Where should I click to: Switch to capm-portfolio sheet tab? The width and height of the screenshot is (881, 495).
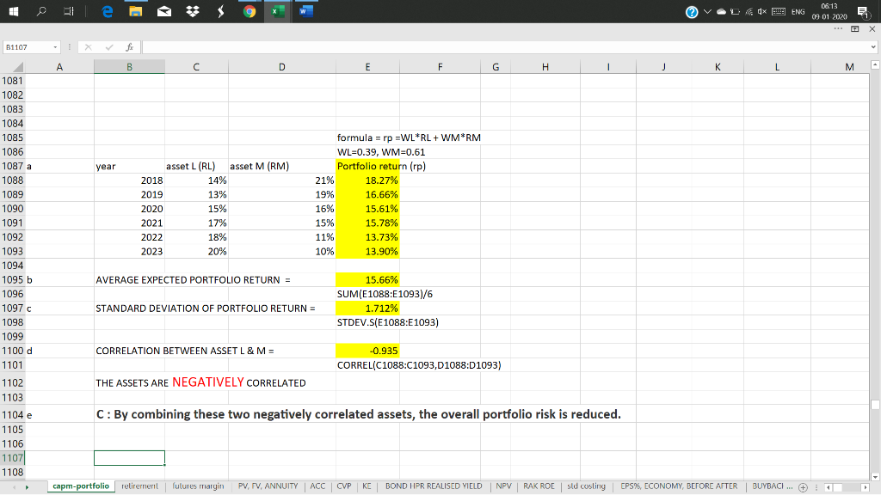pos(81,486)
